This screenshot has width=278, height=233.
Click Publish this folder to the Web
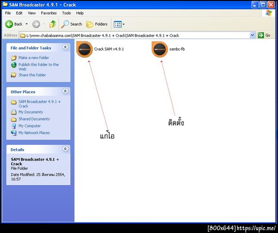(38, 67)
